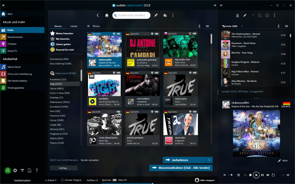This screenshot has width=295, height=184.
Task: Click the Alles stoppen button
Action: 205,180
